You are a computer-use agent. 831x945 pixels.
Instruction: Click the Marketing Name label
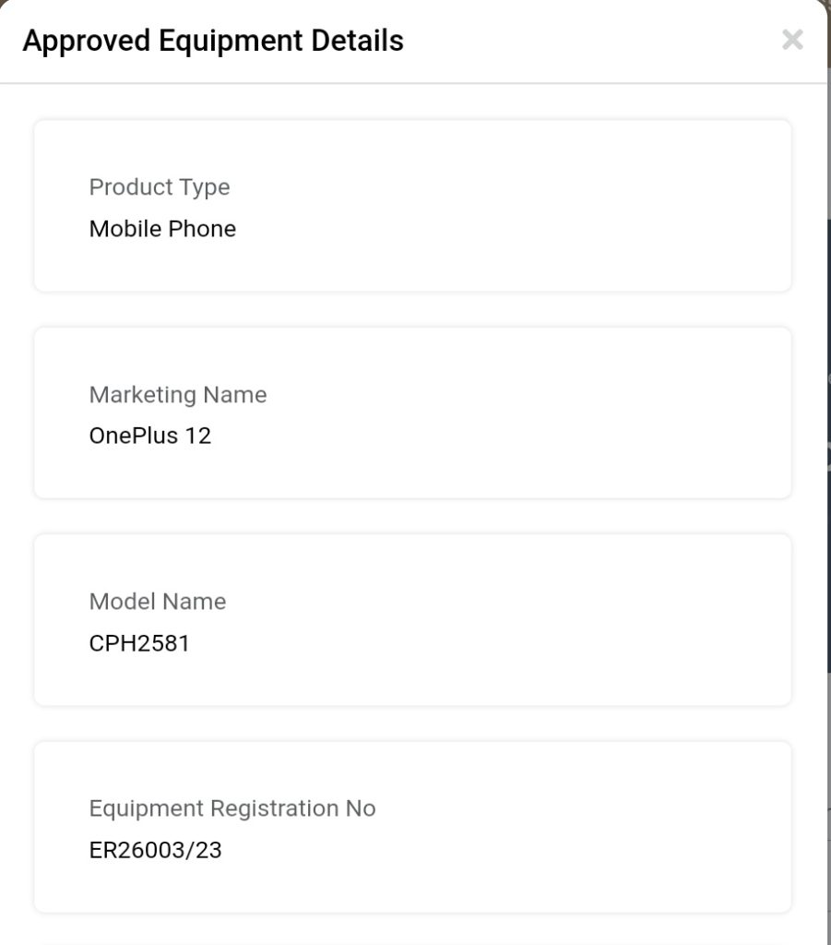pyautogui.click(x=178, y=395)
